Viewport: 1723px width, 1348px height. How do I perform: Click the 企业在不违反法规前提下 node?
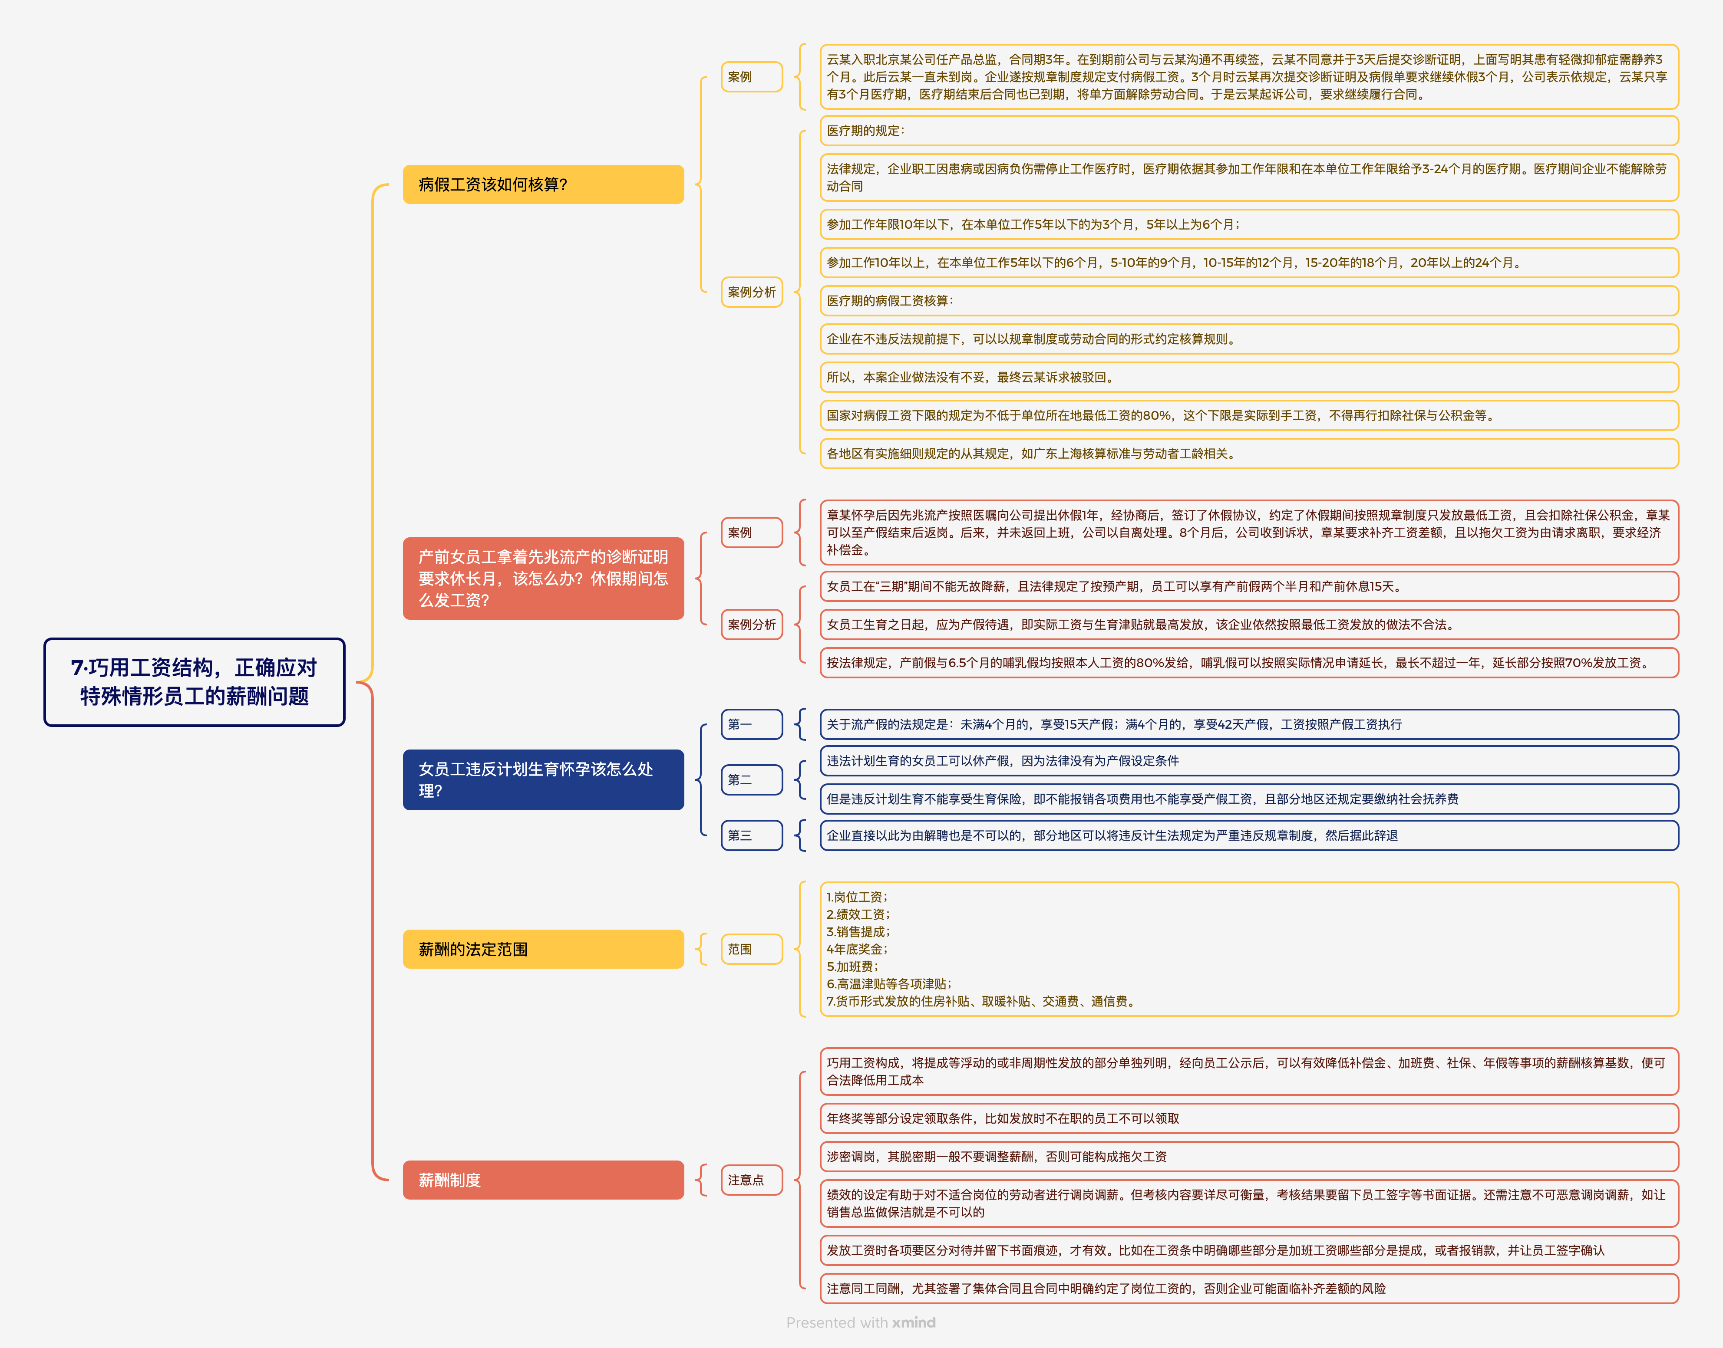[1249, 339]
